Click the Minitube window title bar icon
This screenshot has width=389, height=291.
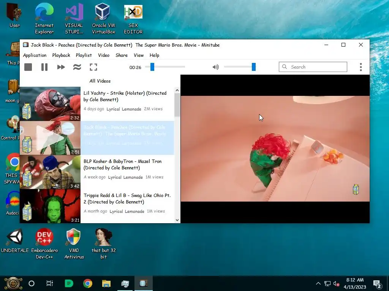(x=25, y=45)
